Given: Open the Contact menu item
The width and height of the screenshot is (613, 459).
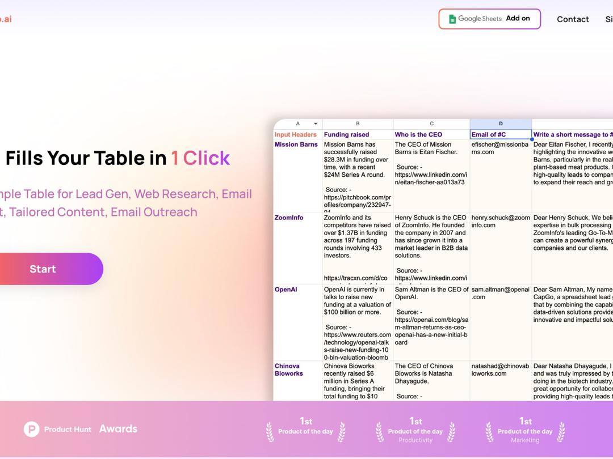Looking at the screenshot, I should click(x=573, y=19).
